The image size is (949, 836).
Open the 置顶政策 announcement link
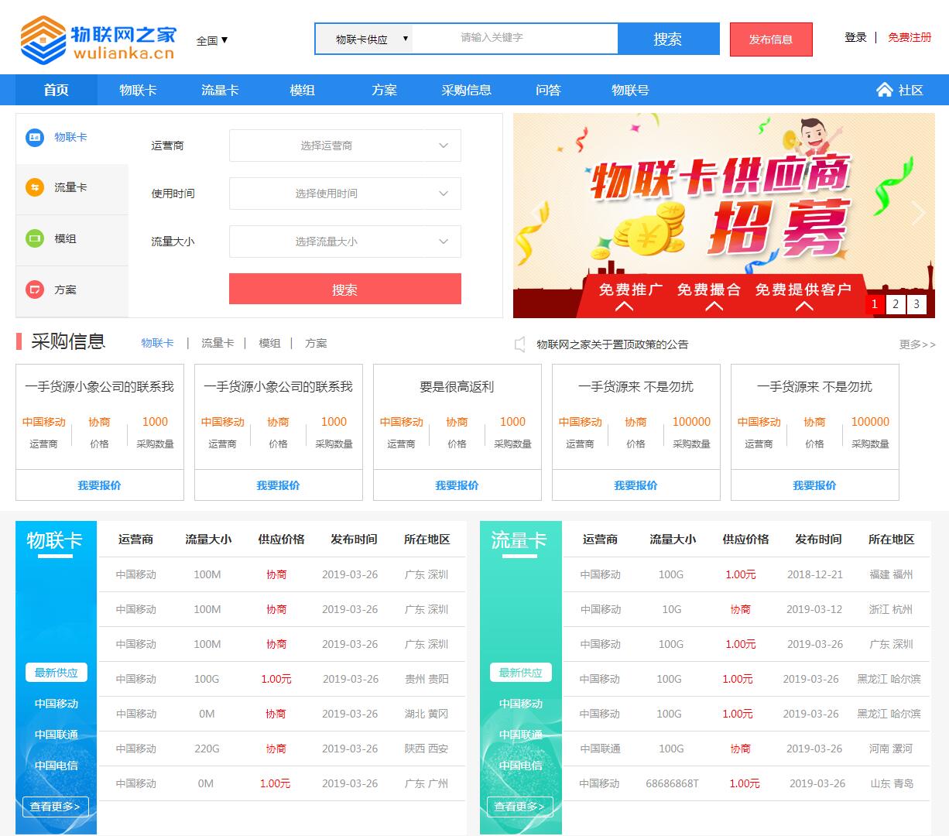[612, 344]
